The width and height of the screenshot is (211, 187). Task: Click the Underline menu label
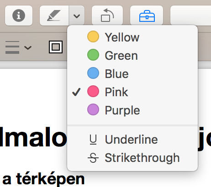[131, 140]
